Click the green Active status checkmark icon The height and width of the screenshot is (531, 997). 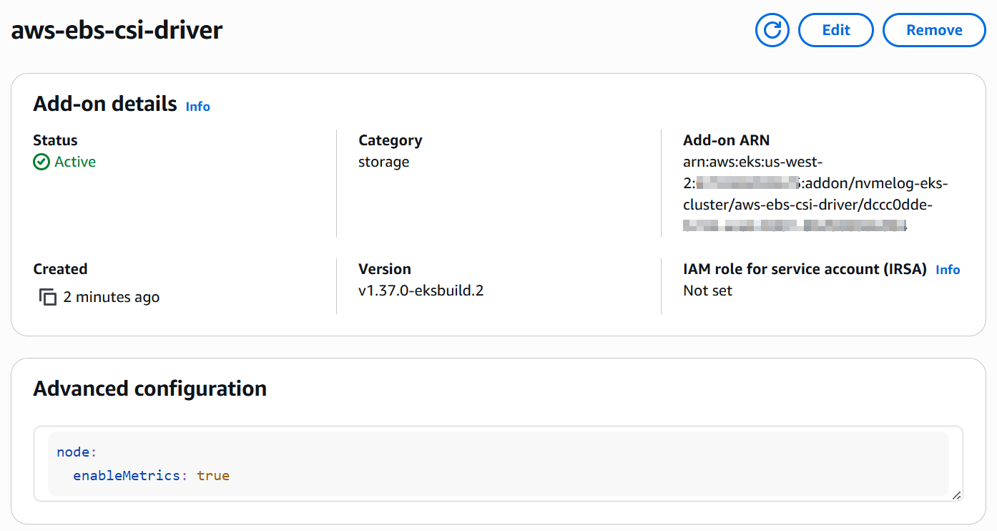[x=41, y=162]
